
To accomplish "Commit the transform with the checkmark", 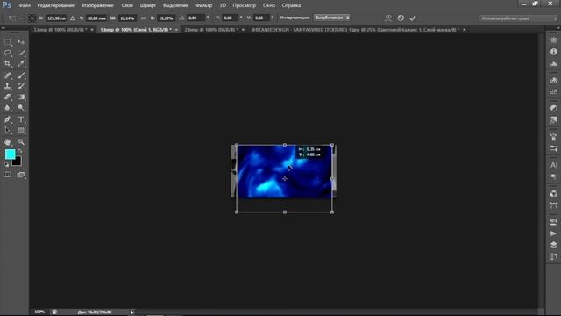I will tap(413, 18).
